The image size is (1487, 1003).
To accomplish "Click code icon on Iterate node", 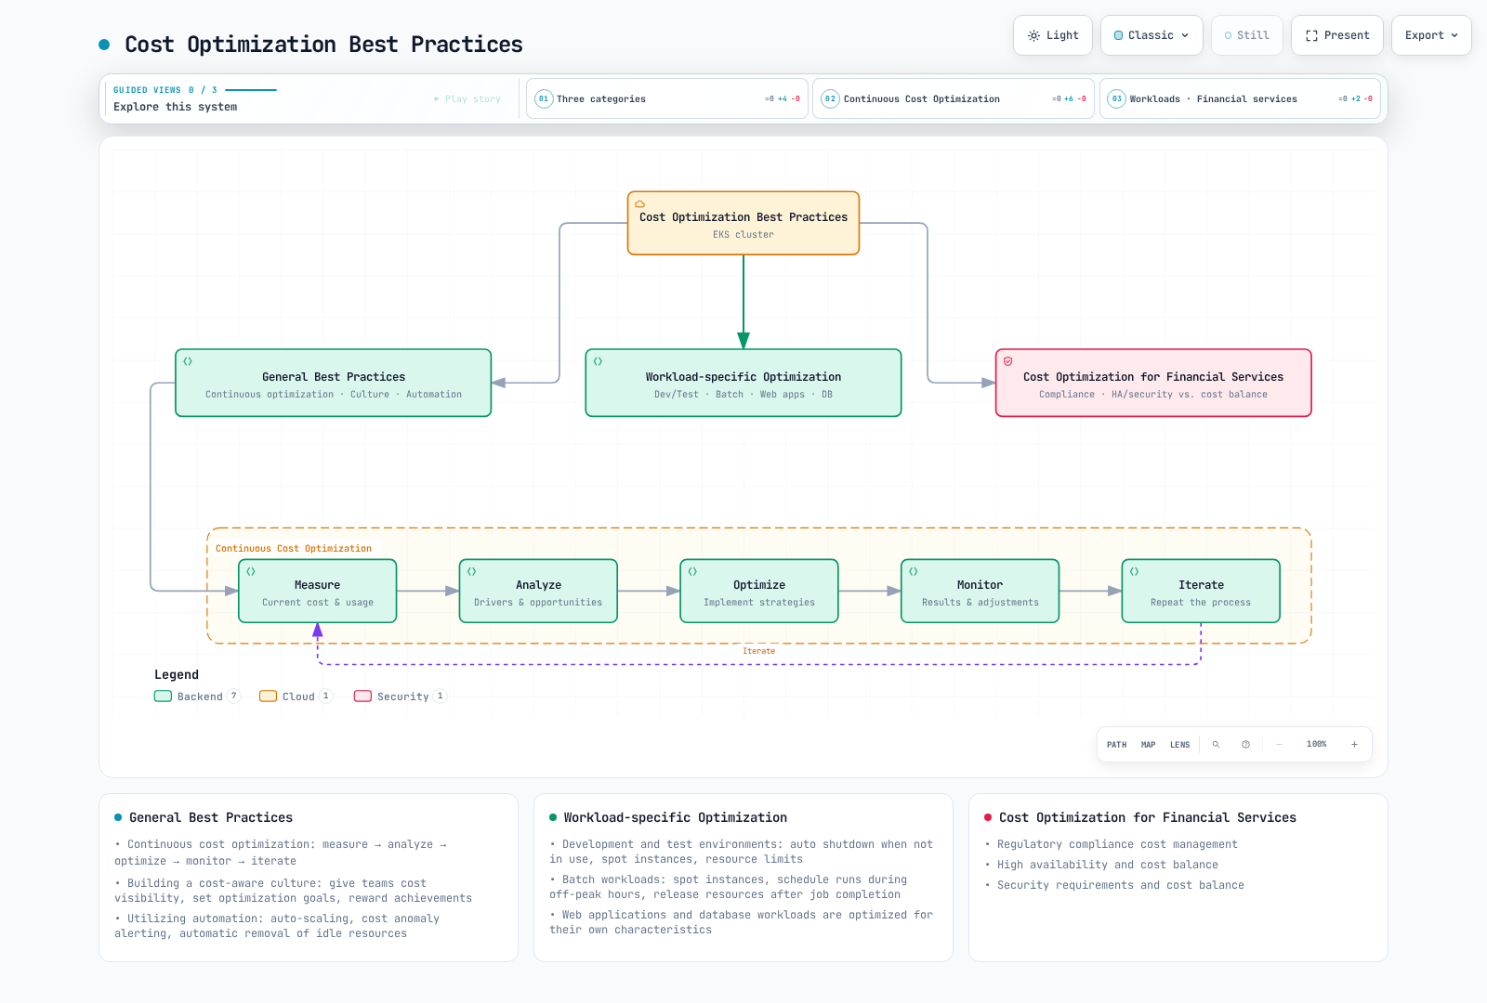I will [1134, 571].
